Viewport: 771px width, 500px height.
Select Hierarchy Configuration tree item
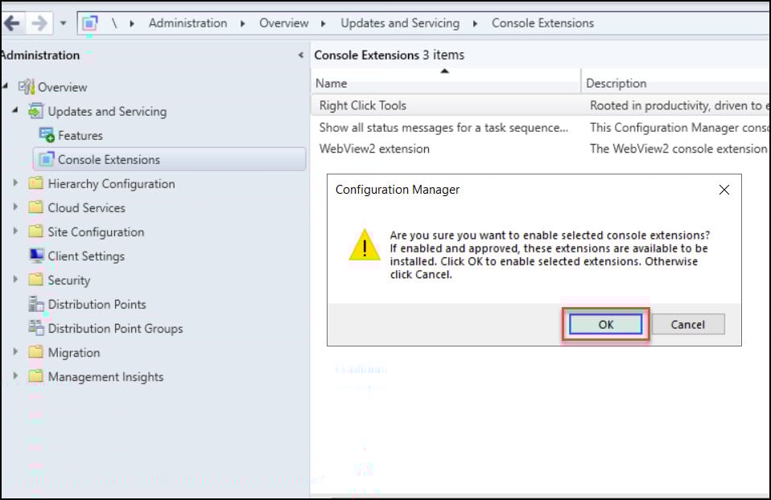(111, 184)
